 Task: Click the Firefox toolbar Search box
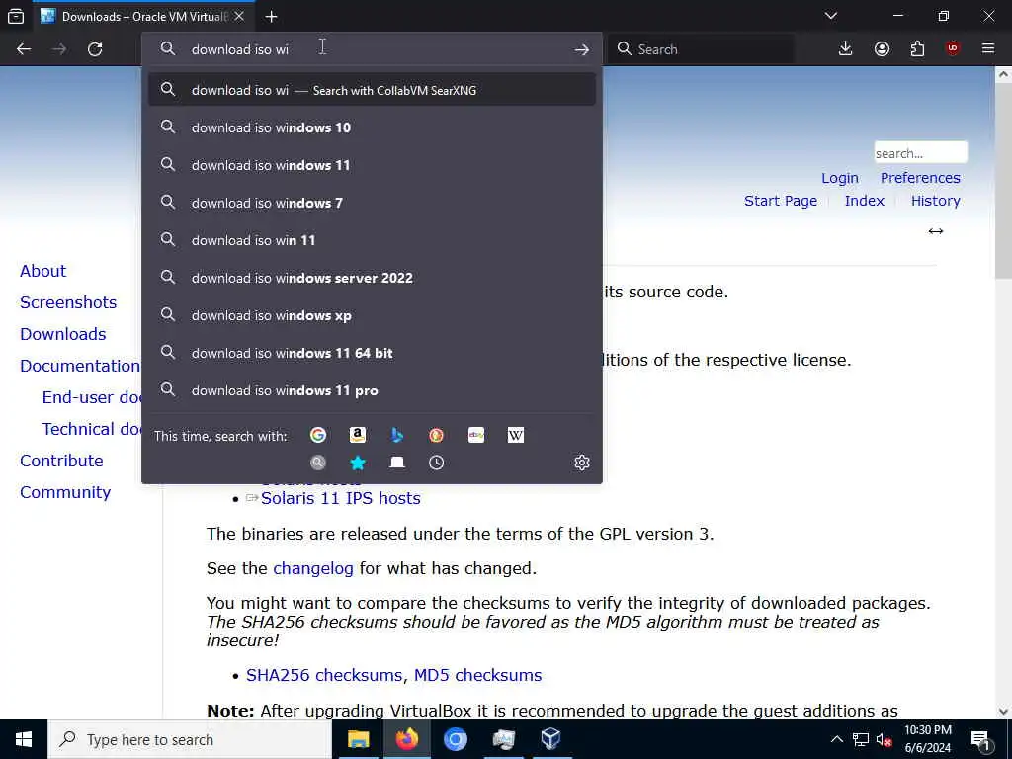[x=702, y=49]
